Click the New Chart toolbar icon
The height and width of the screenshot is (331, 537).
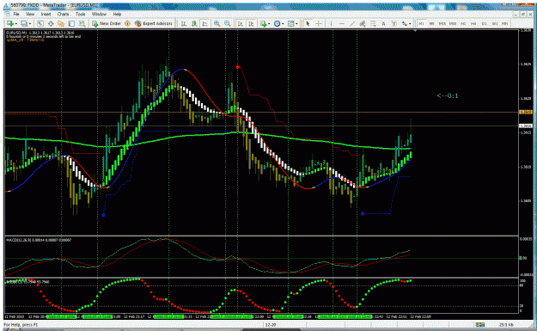pos(10,24)
